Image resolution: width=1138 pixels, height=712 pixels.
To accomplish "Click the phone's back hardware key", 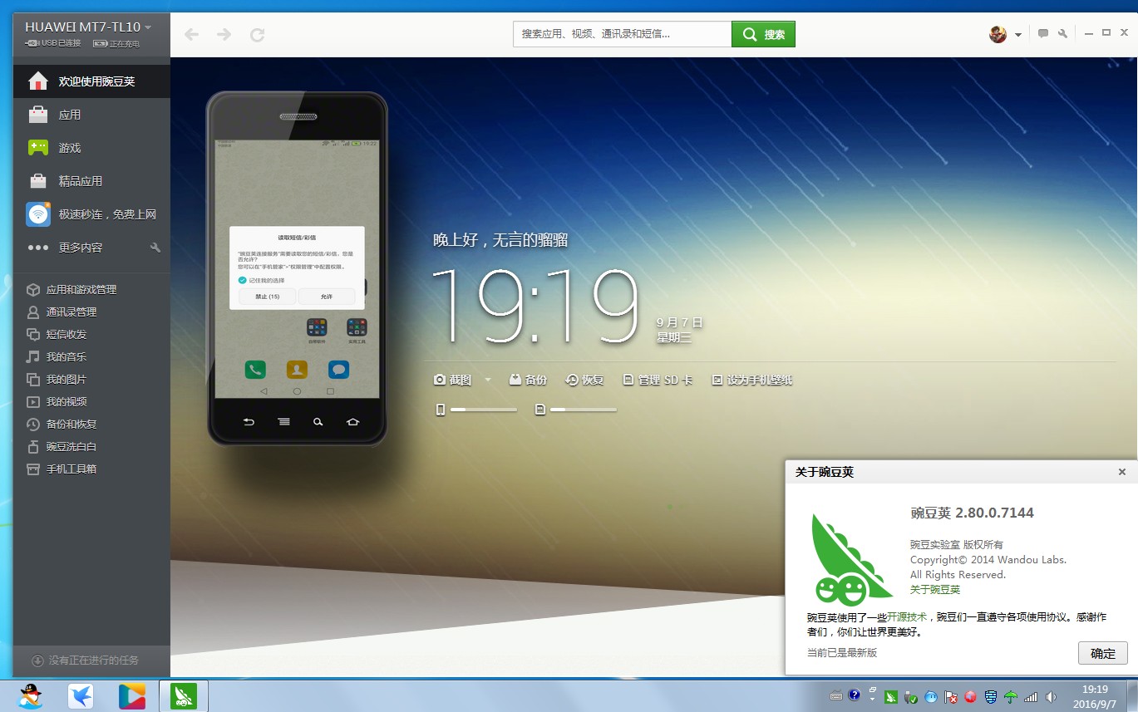I will 249,422.
